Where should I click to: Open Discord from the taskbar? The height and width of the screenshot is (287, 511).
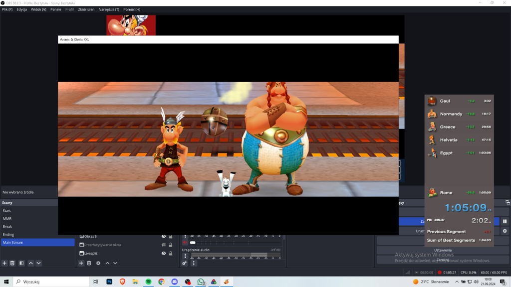[x=174, y=282]
